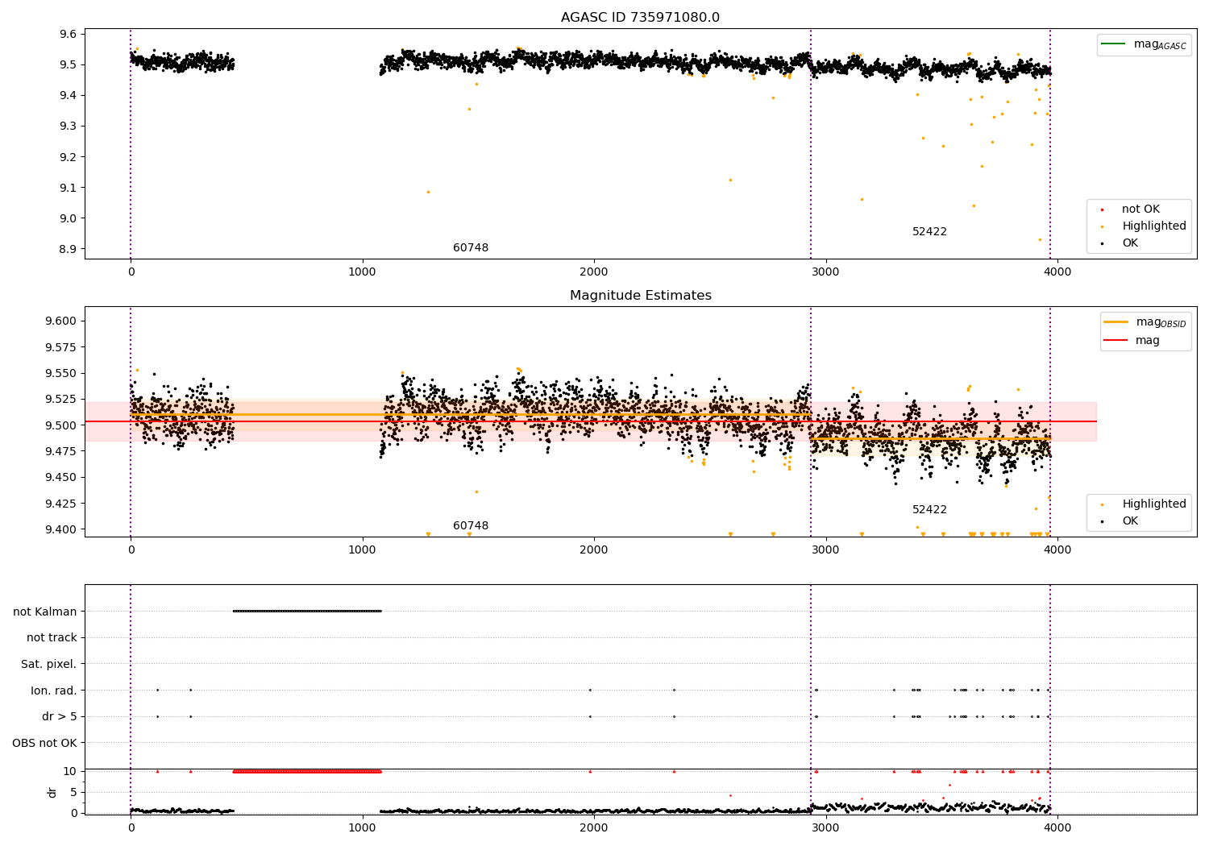Click the "9.5" y-axis tick in top plot
Image resolution: width=1209 pixels, height=846 pixels.
click(x=69, y=64)
